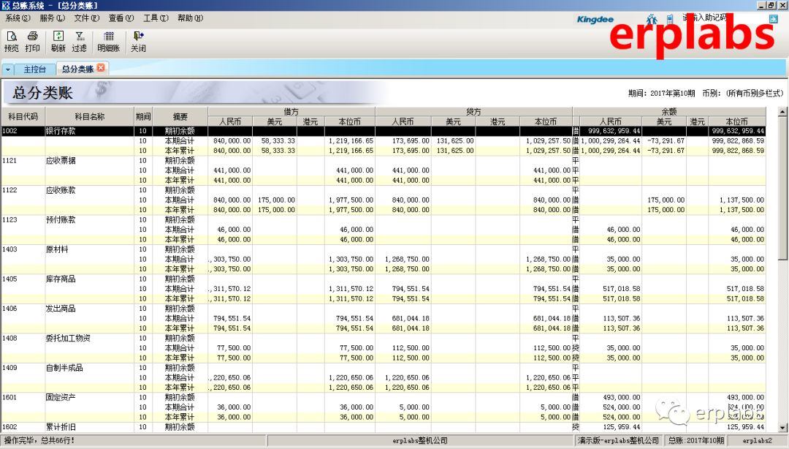Click the blue arrow beside the mnemonic input
The image size is (789, 449).
773,19
